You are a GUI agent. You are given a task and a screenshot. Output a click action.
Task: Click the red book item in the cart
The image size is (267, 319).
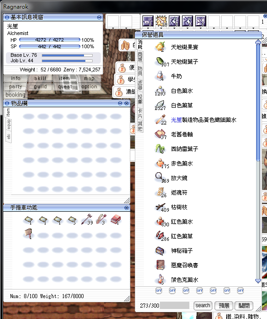pyautogui.click(x=116, y=220)
